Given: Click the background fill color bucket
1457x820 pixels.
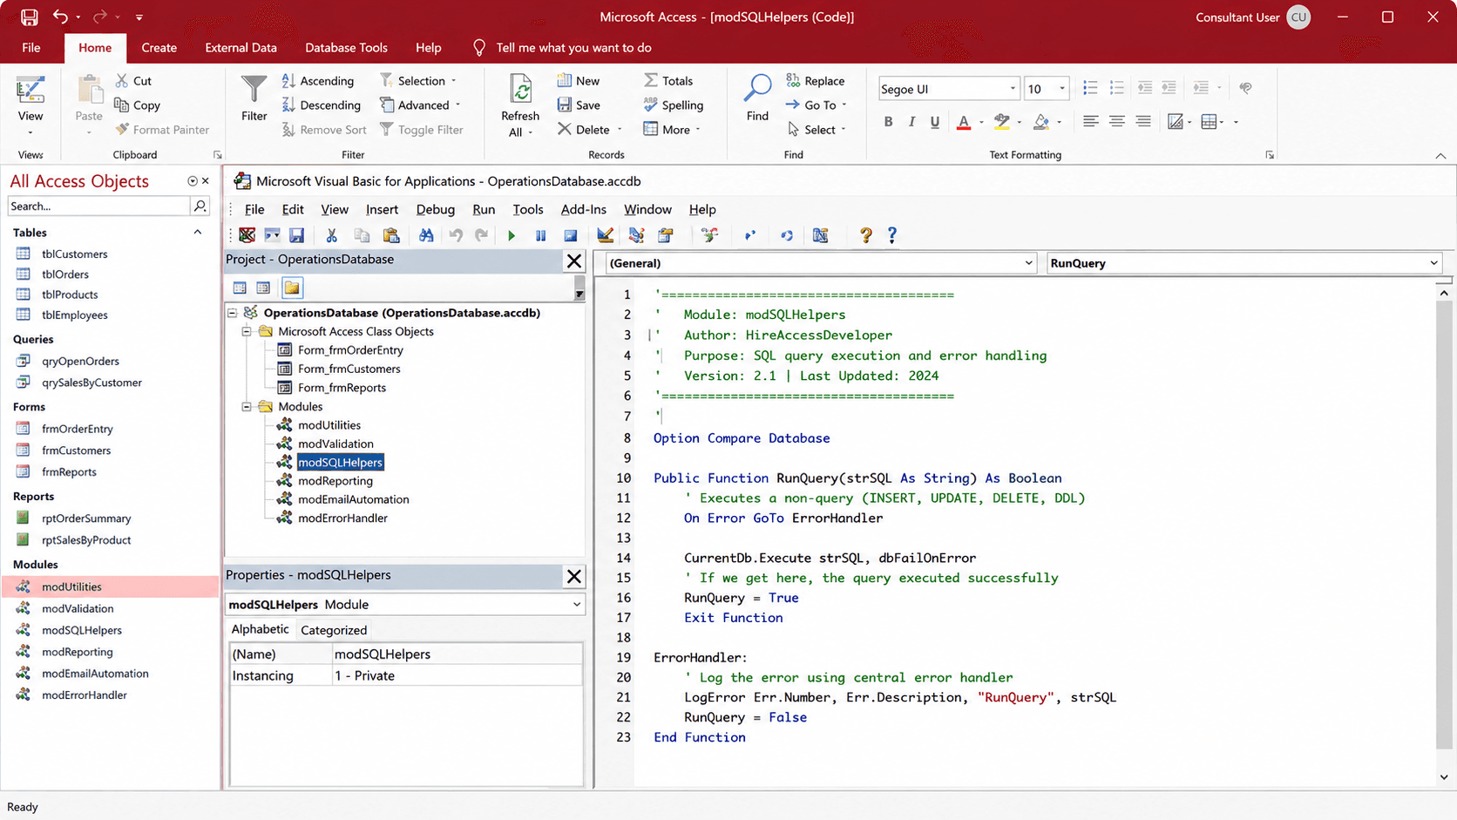Looking at the screenshot, I should click(1041, 122).
